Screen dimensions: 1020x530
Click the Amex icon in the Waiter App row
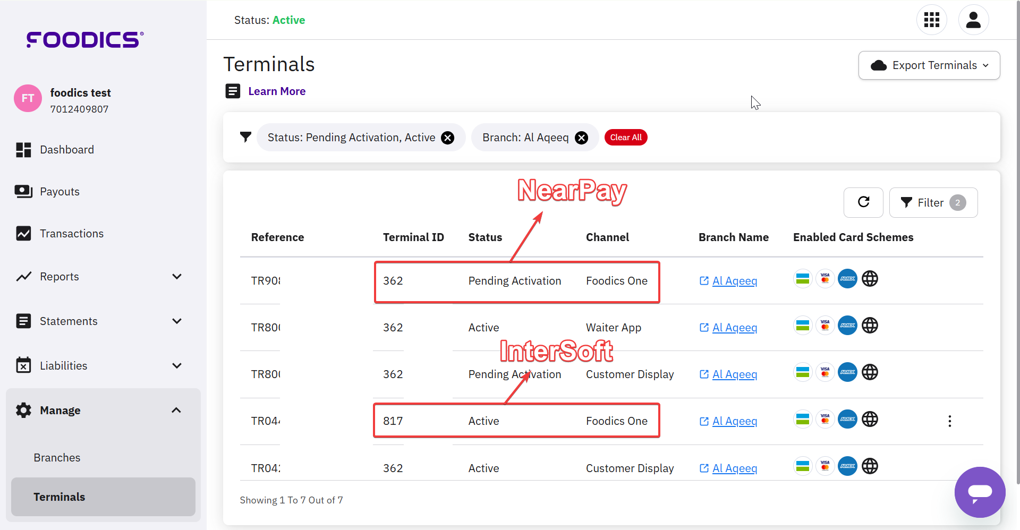(x=847, y=326)
